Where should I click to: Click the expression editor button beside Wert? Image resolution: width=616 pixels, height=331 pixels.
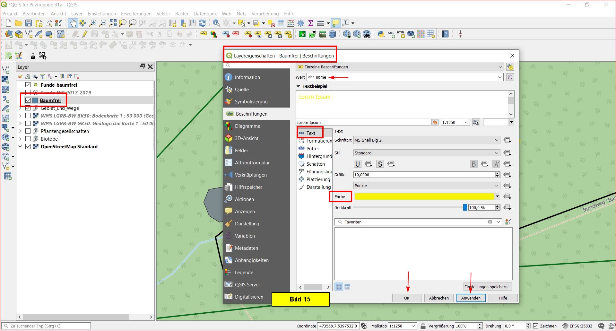(510, 77)
